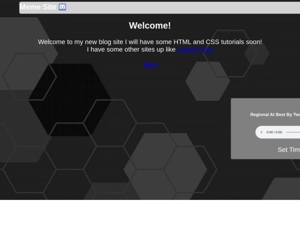Click the Meme Site header title
This screenshot has height=225, width=300.
pos(38,7)
